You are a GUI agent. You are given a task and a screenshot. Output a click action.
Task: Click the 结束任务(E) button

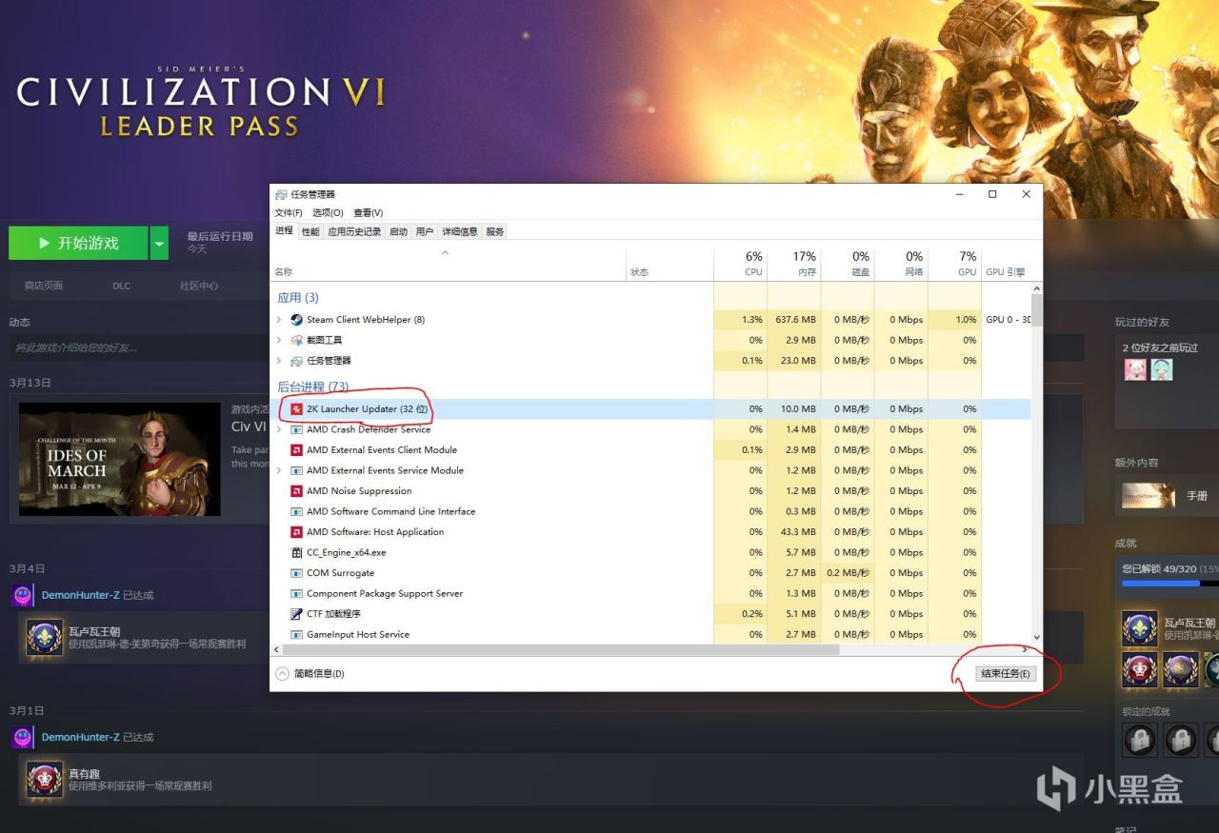1006,674
